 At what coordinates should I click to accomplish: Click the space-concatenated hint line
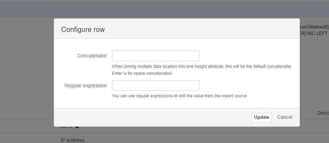click(x=142, y=73)
